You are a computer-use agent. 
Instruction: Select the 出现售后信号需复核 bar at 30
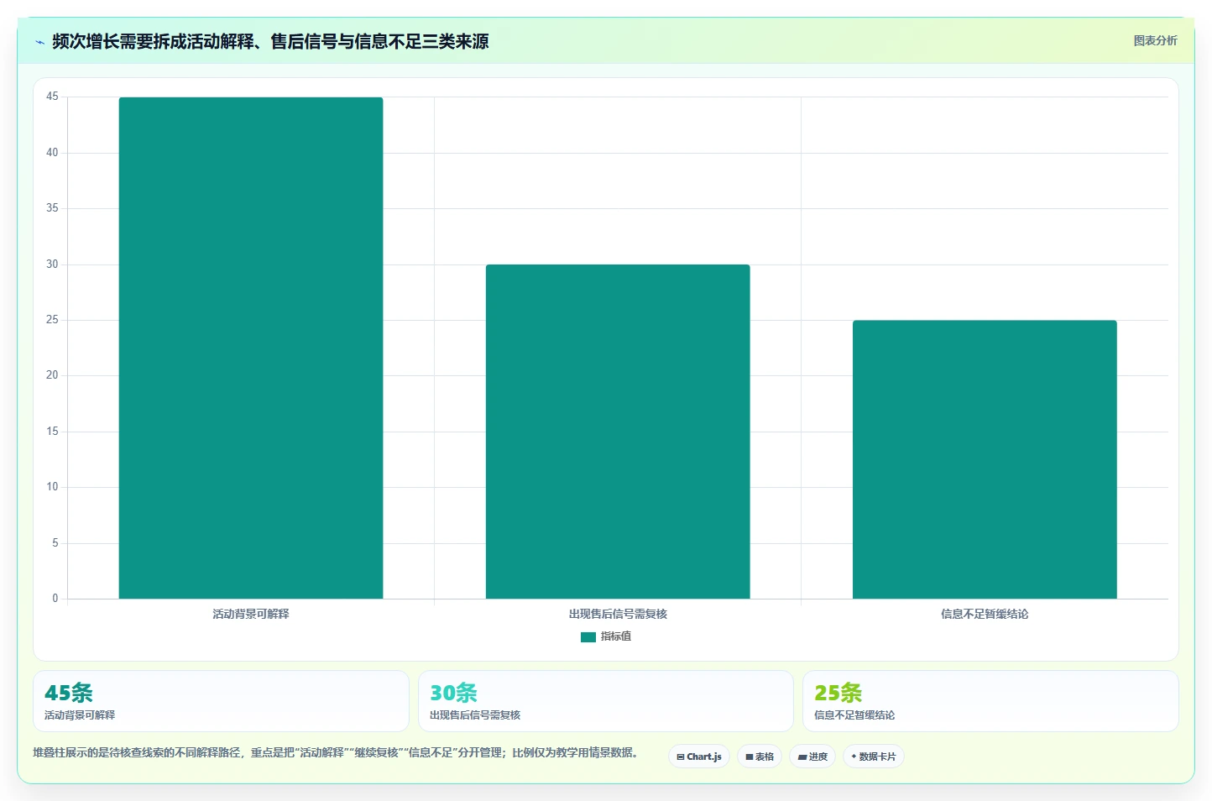[618, 432]
